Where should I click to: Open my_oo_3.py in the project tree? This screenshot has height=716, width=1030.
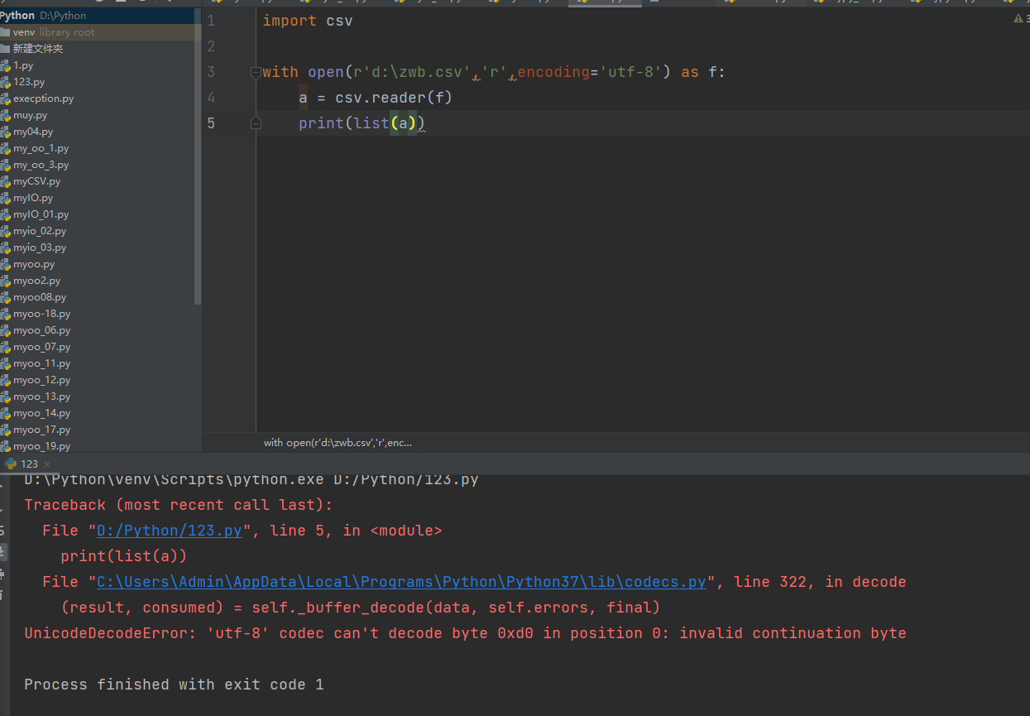(41, 165)
